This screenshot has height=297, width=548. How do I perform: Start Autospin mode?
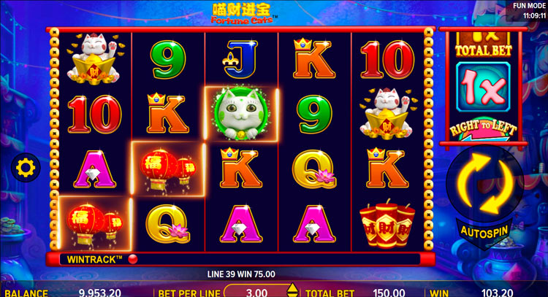[x=484, y=233]
